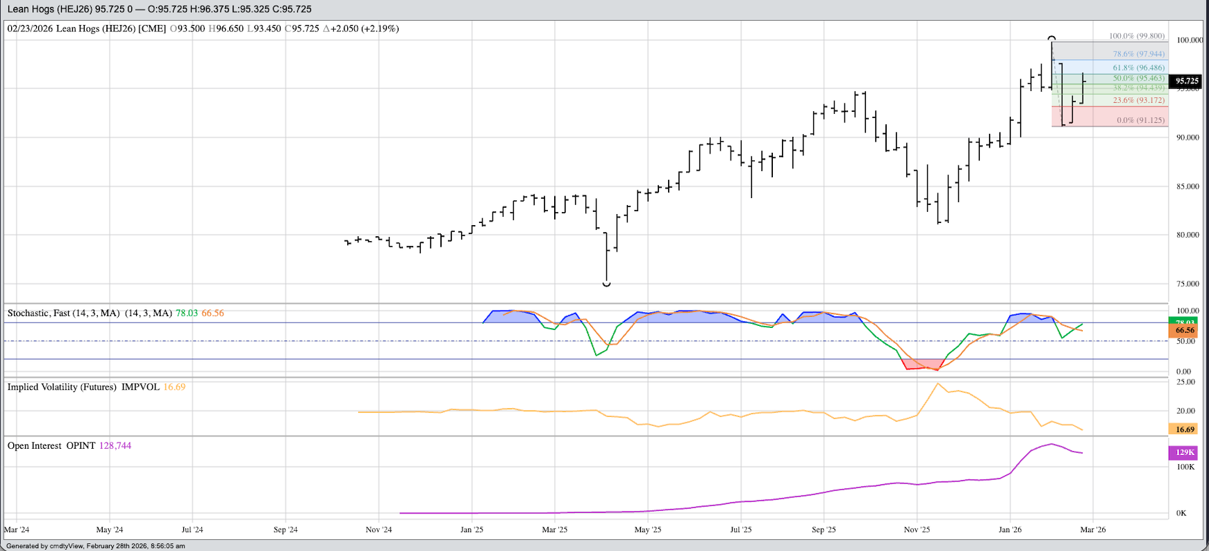The height and width of the screenshot is (551, 1209).
Task: Click the 23.6% (93.172) Fibonacci label
Action: point(1138,101)
